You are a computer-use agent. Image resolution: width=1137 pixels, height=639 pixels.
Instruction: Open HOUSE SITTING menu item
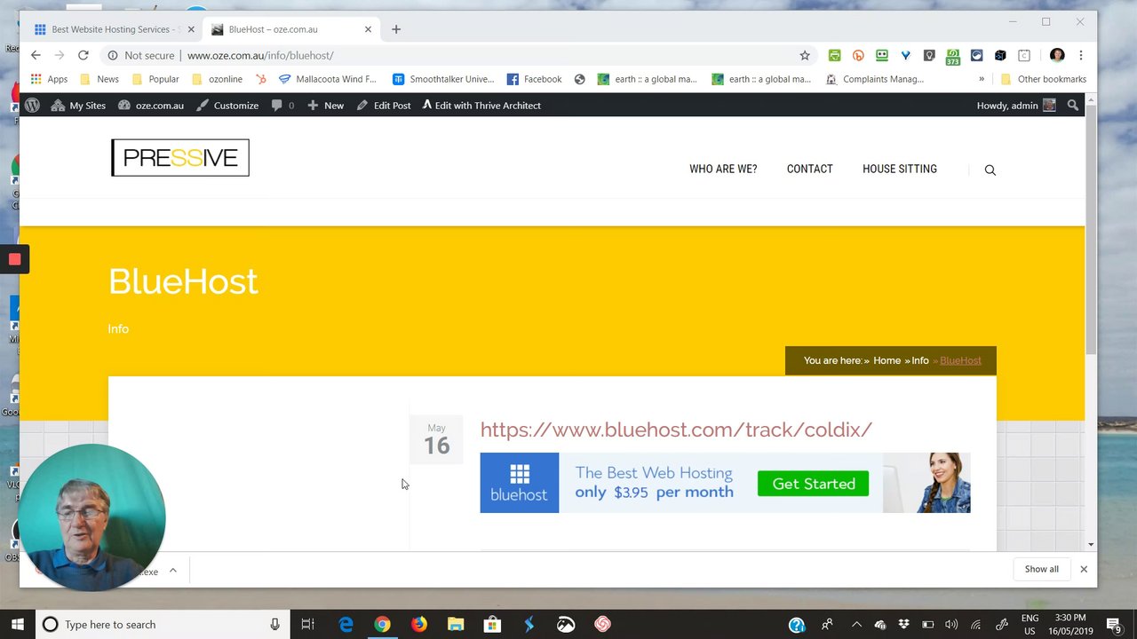tap(900, 169)
